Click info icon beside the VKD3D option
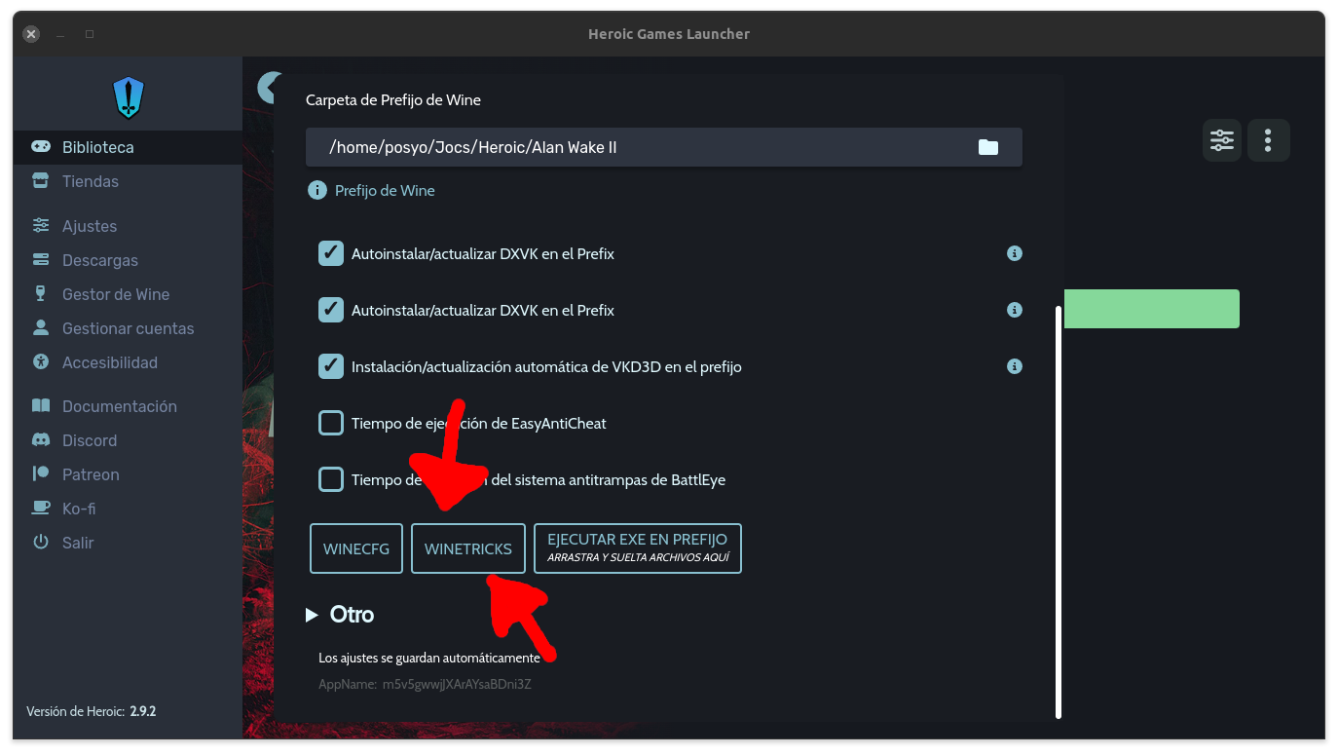The width and height of the screenshot is (1338, 755). [x=1014, y=367]
